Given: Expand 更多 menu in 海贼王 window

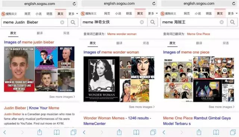Looking at the screenshot, I should [x=233, y=13].
